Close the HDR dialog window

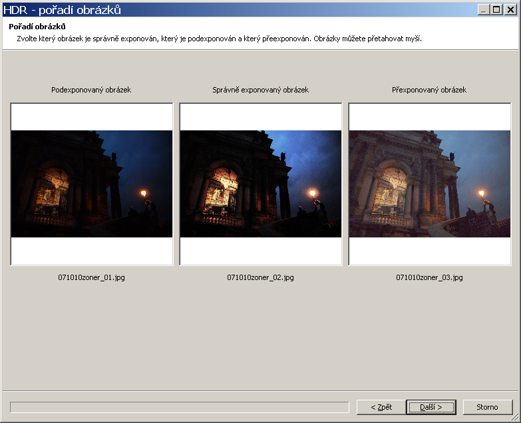coord(510,10)
